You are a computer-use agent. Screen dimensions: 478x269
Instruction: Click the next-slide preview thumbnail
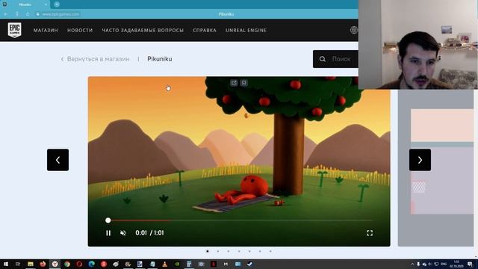tap(436, 167)
